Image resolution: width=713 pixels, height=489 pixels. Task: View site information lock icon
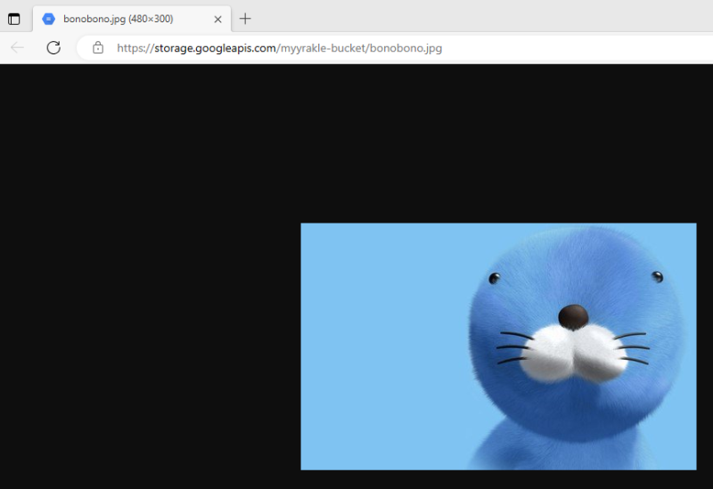(98, 48)
